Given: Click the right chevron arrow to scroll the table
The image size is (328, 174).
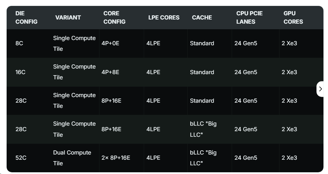Looking at the screenshot, I should [x=320, y=89].
